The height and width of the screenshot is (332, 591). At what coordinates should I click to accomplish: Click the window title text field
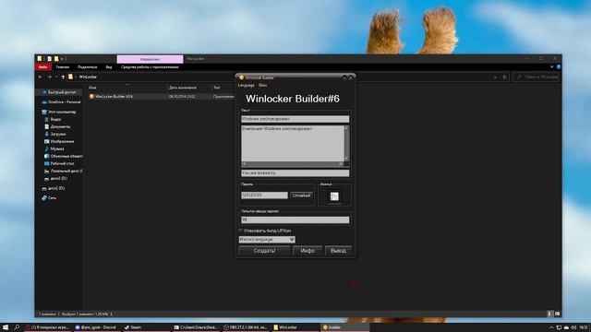click(295, 119)
